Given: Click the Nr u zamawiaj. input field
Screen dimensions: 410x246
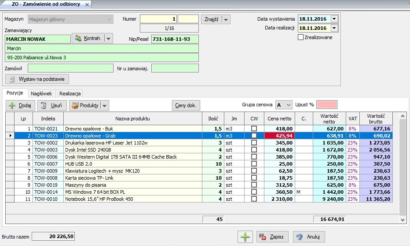Looking at the screenshot, I should pyautogui.click(x=175, y=69).
